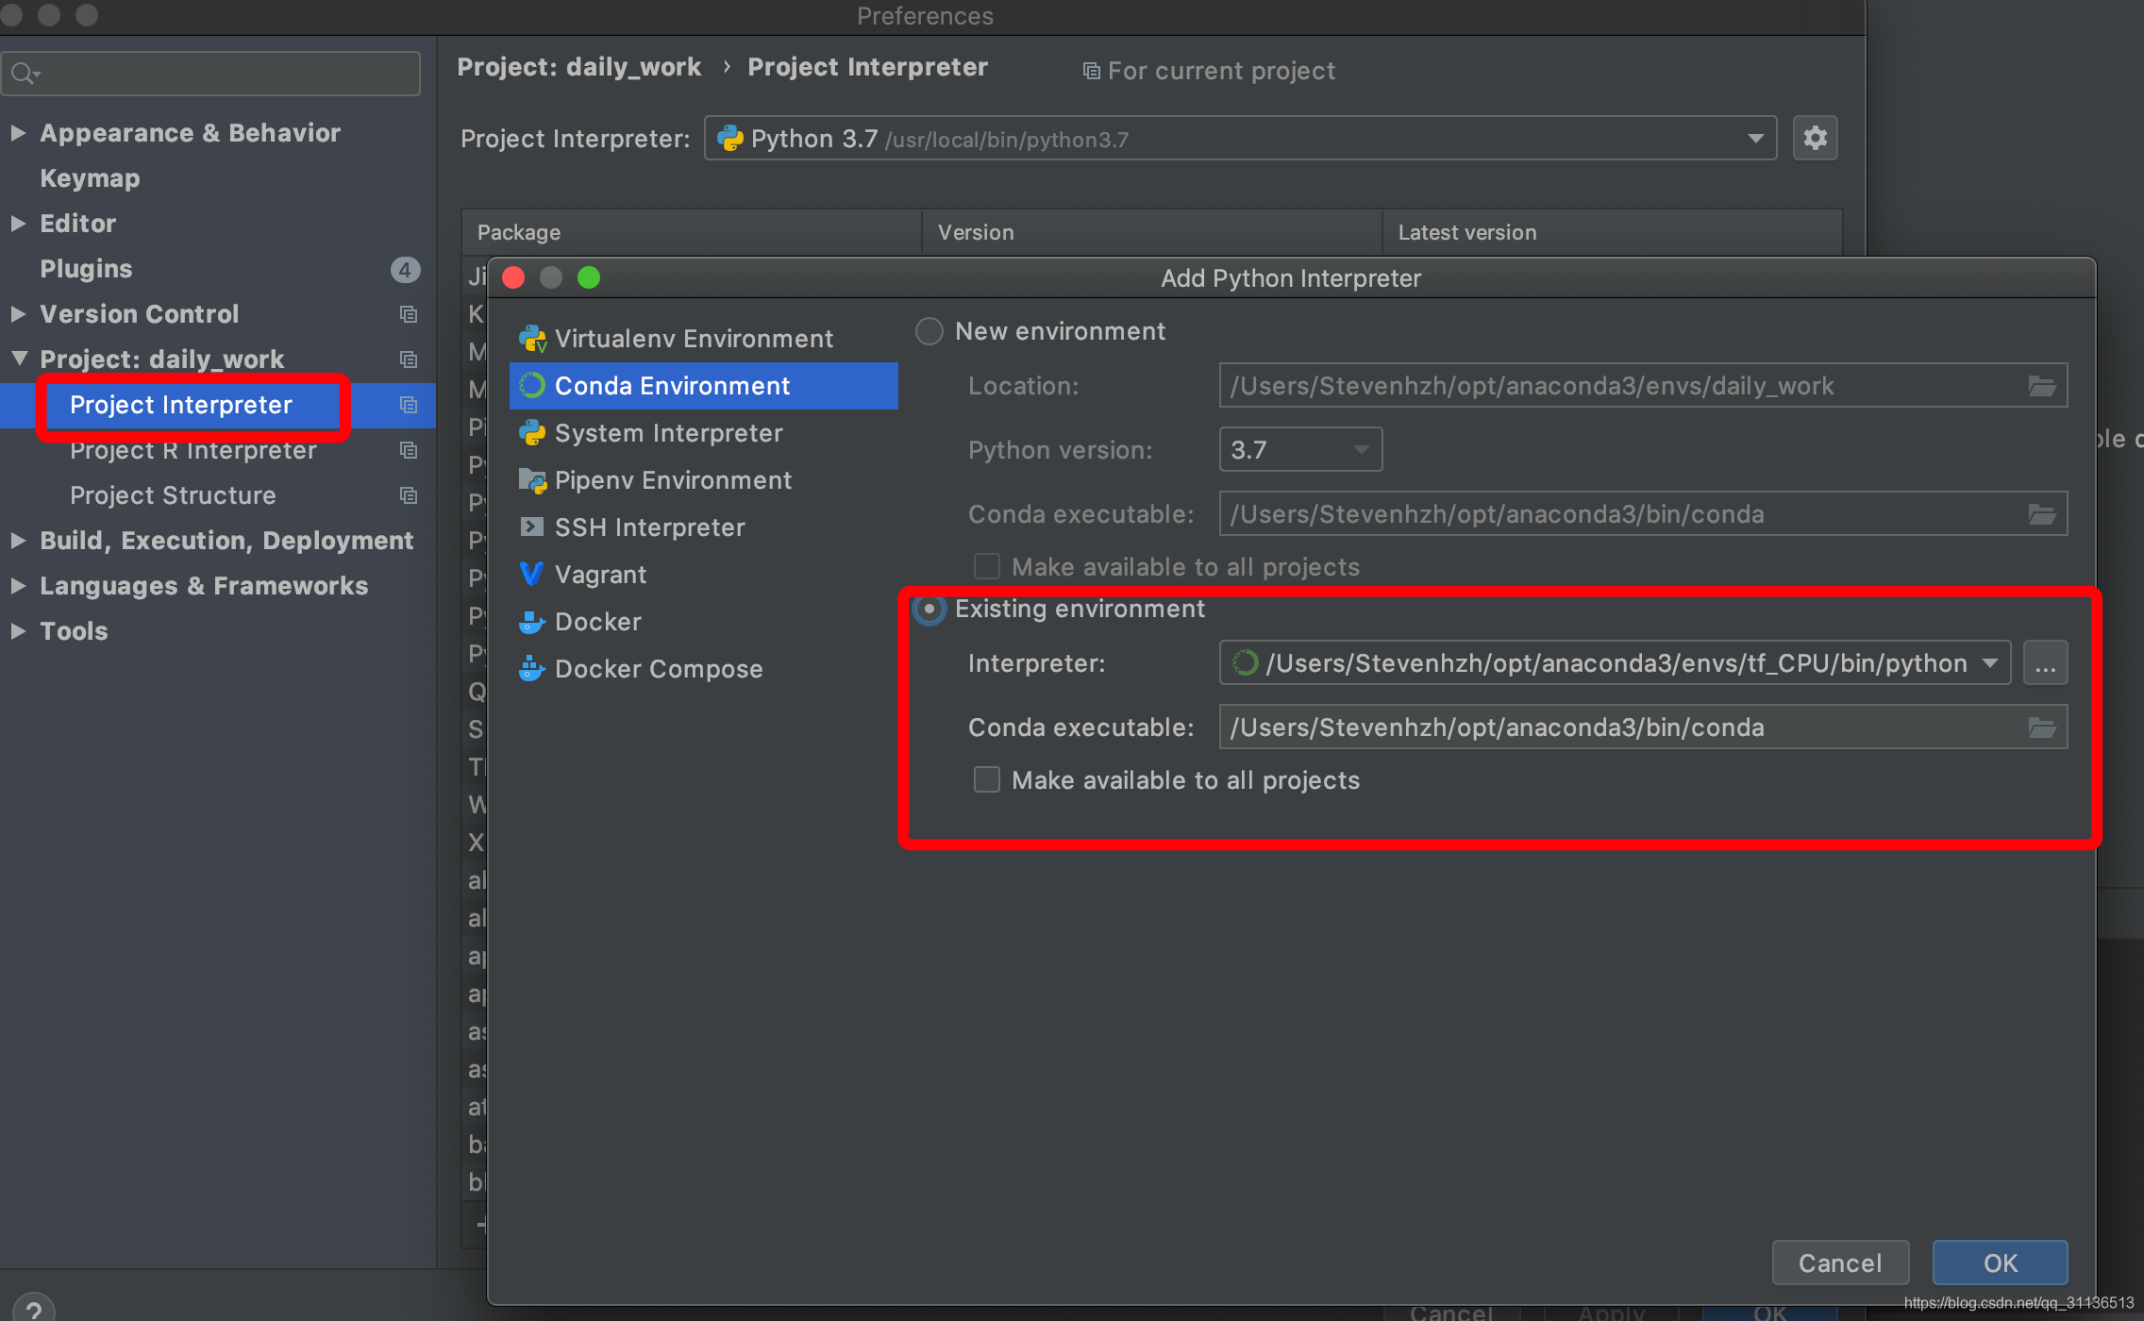Click the Python icon in Project Interpreter combo
2144x1321 pixels.
tap(730, 139)
